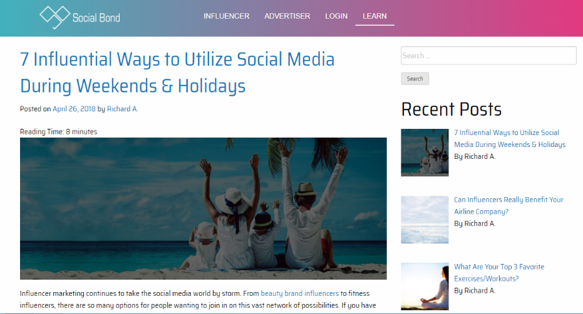Click the Social Bond logo icon
Image resolution: width=583 pixels, height=314 pixels.
pyautogui.click(x=54, y=17)
